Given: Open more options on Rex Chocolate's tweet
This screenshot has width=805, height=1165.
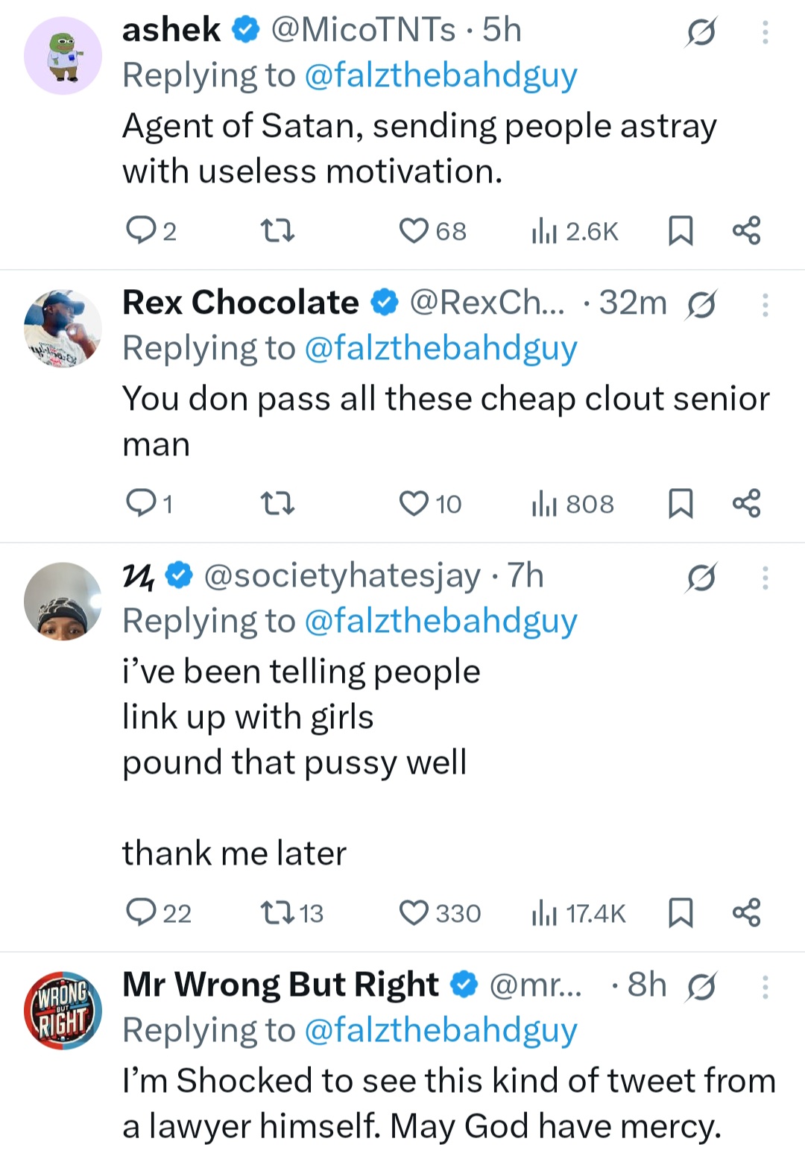Looking at the screenshot, I should click(x=765, y=305).
